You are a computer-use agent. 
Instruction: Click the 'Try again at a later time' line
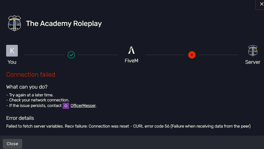click(30, 95)
